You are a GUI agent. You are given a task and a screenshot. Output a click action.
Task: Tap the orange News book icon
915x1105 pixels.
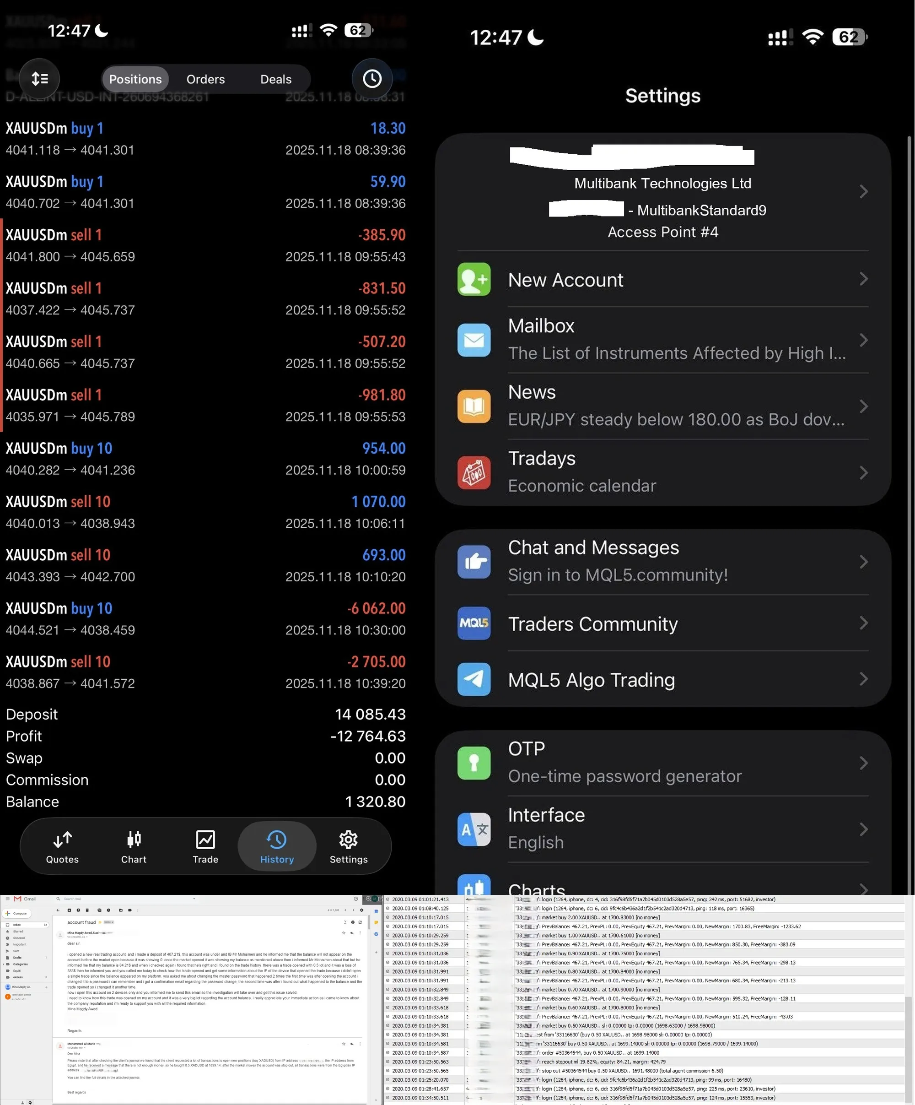474,406
